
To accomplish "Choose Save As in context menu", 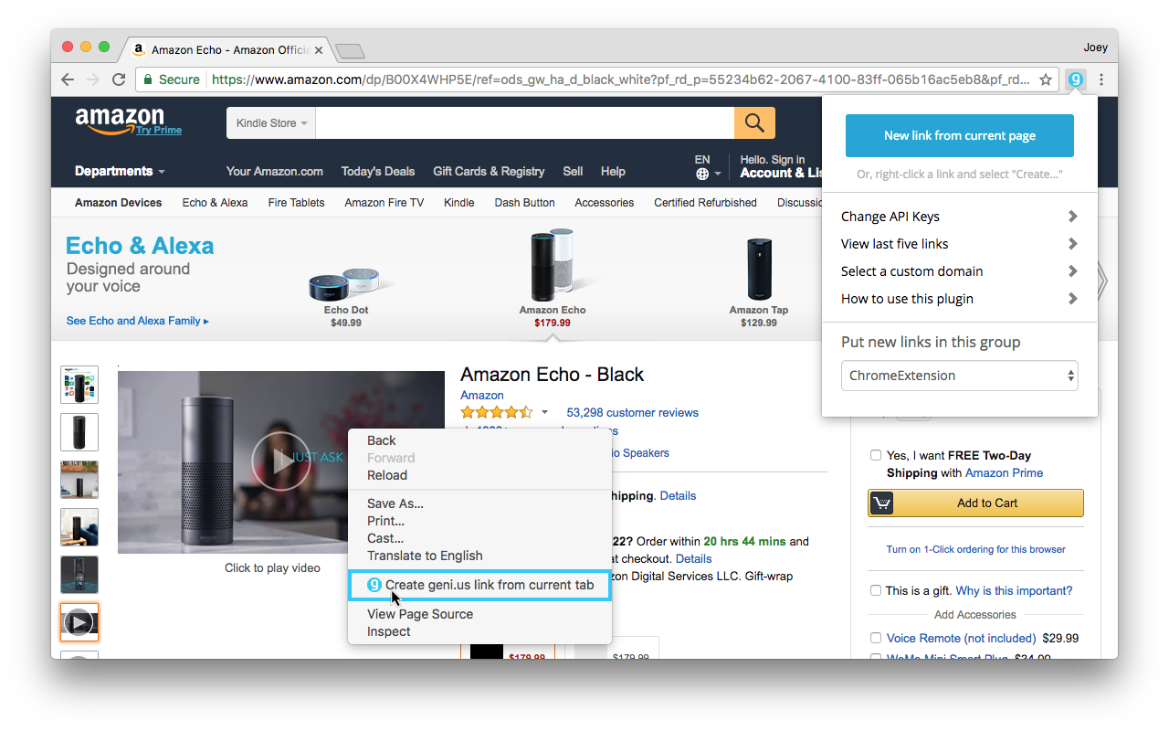I will (479, 503).
